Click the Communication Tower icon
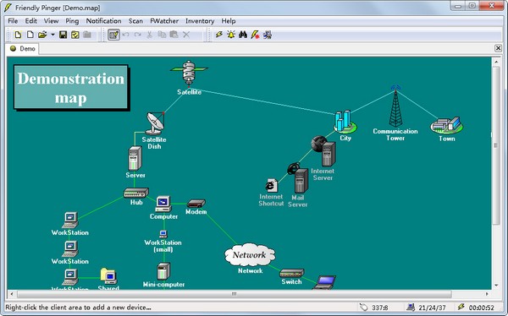 pos(395,106)
